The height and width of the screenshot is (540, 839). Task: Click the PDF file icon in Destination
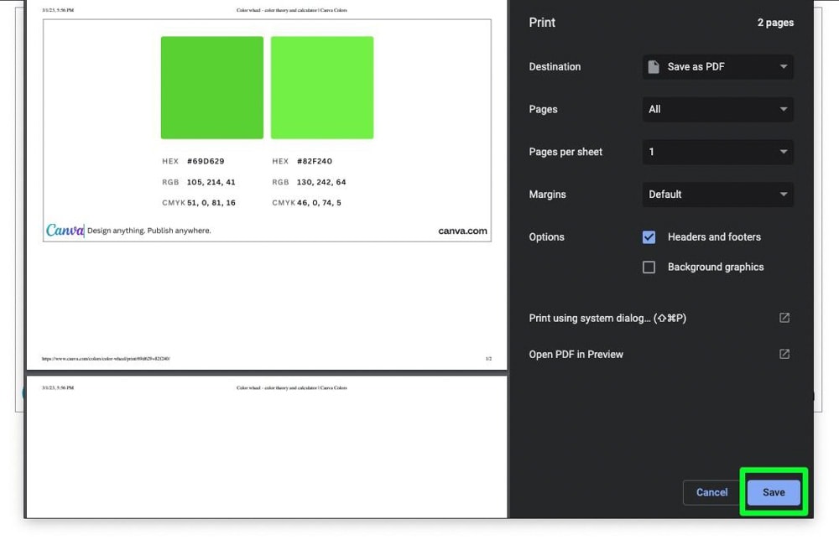pyautogui.click(x=654, y=67)
